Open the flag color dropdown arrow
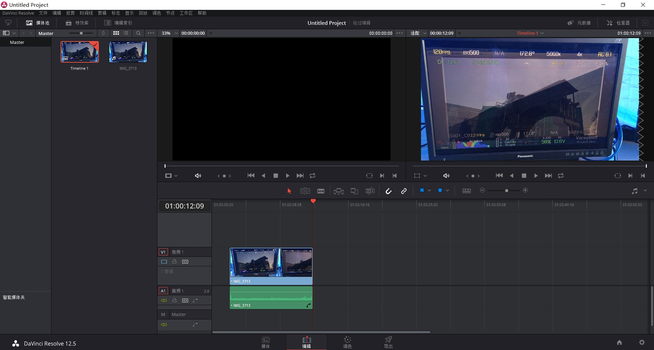The height and width of the screenshot is (350, 654). pyautogui.click(x=429, y=191)
